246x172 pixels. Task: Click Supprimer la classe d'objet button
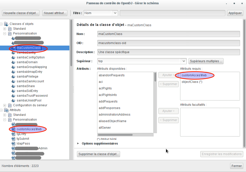click(98, 154)
